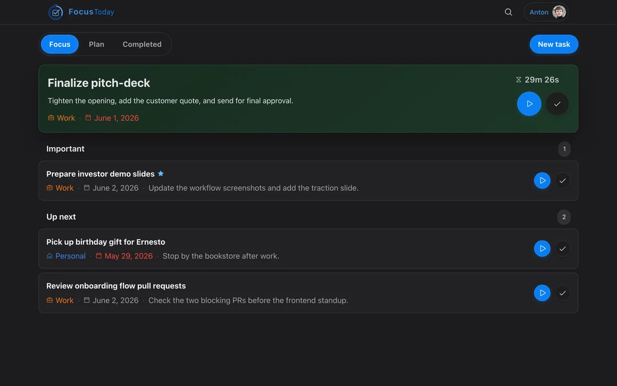The width and height of the screenshot is (617, 386).
Task: Switch to the Focus tab
Action: click(x=60, y=44)
